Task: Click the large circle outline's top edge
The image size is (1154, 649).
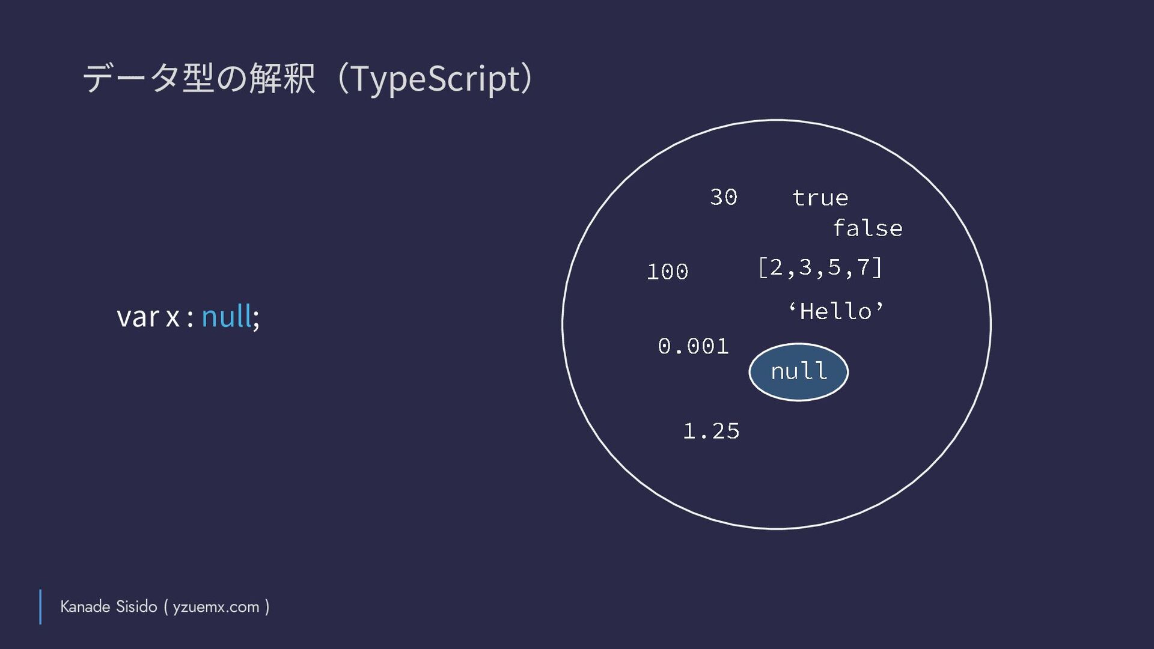Action: (777, 120)
